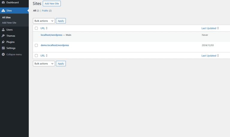The height and width of the screenshot is (137, 230).
Task: Filter sites by the Public view
Action: click(x=45, y=11)
